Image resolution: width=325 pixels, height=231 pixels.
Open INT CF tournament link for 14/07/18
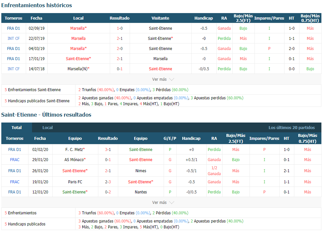[x=13, y=69]
